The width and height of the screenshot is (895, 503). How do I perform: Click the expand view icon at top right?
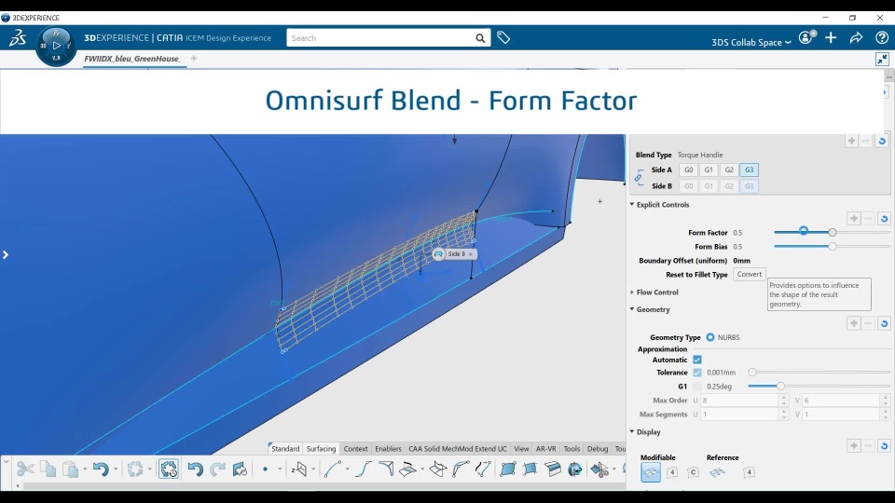(x=883, y=59)
